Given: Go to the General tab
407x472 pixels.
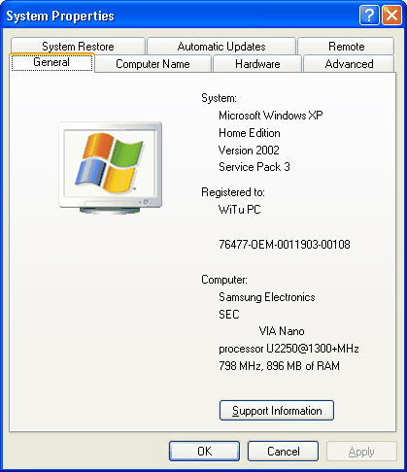Looking at the screenshot, I should [x=51, y=62].
